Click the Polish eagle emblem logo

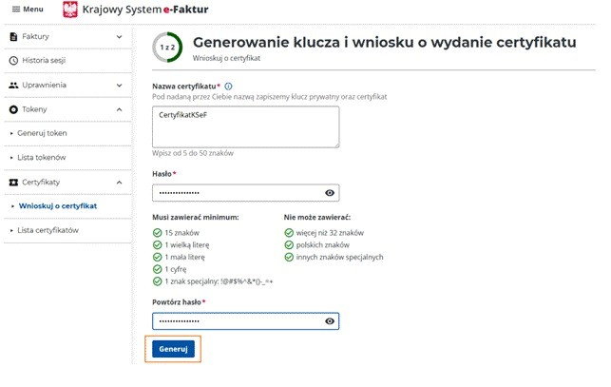point(70,10)
